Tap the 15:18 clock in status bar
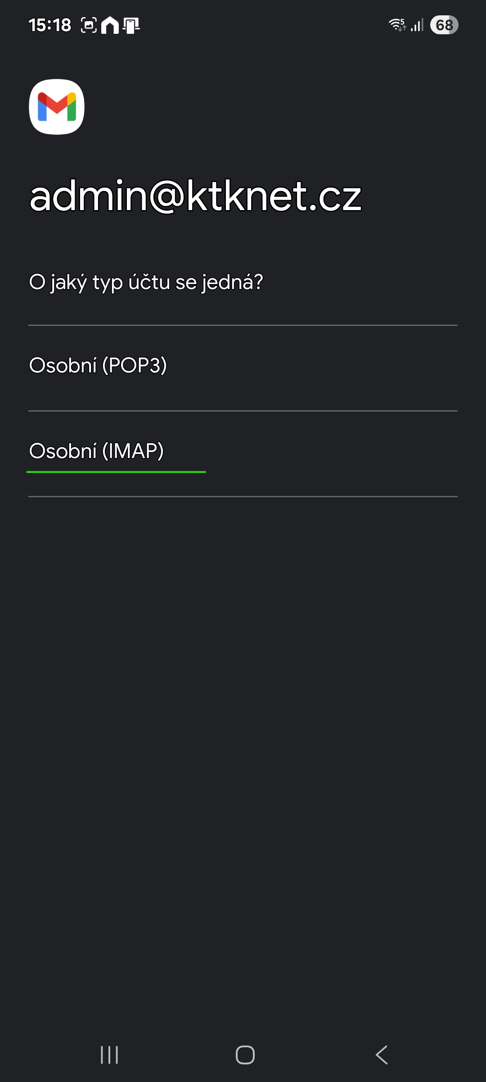 [49, 25]
